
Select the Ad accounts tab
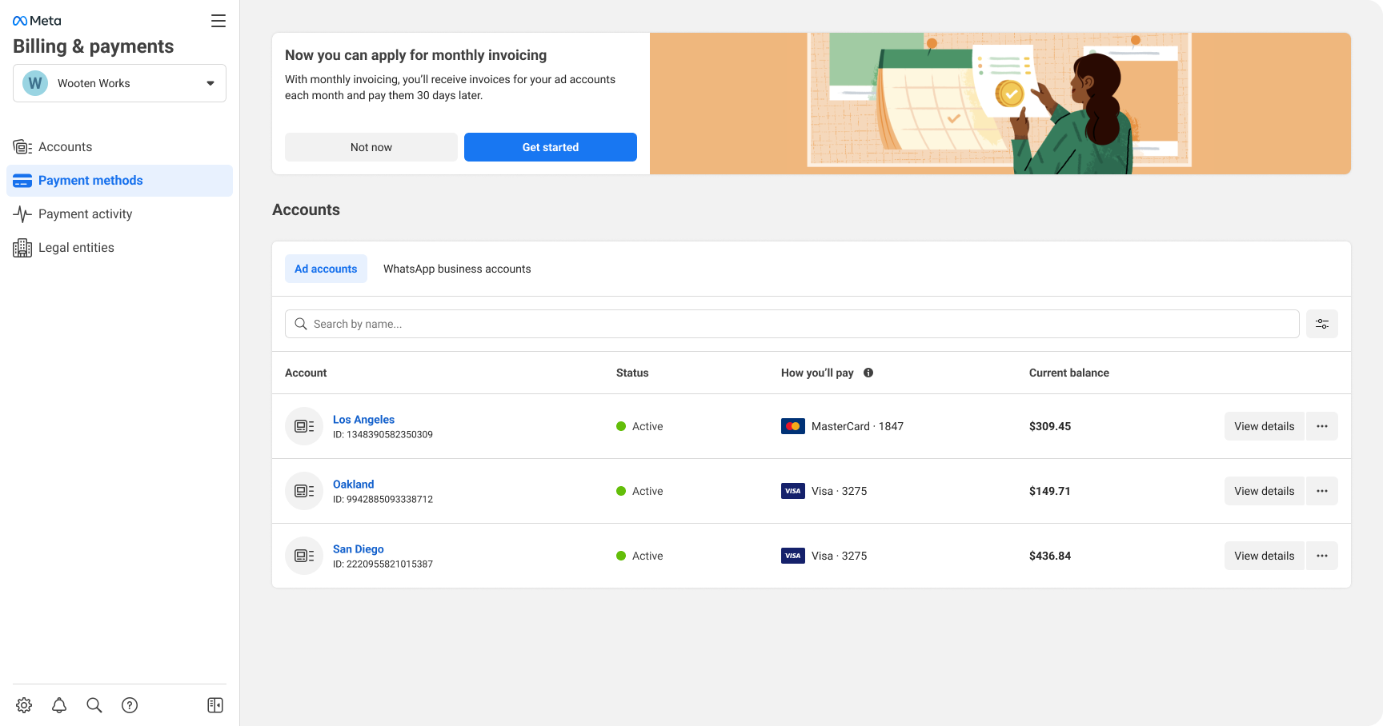tap(326, 269)
